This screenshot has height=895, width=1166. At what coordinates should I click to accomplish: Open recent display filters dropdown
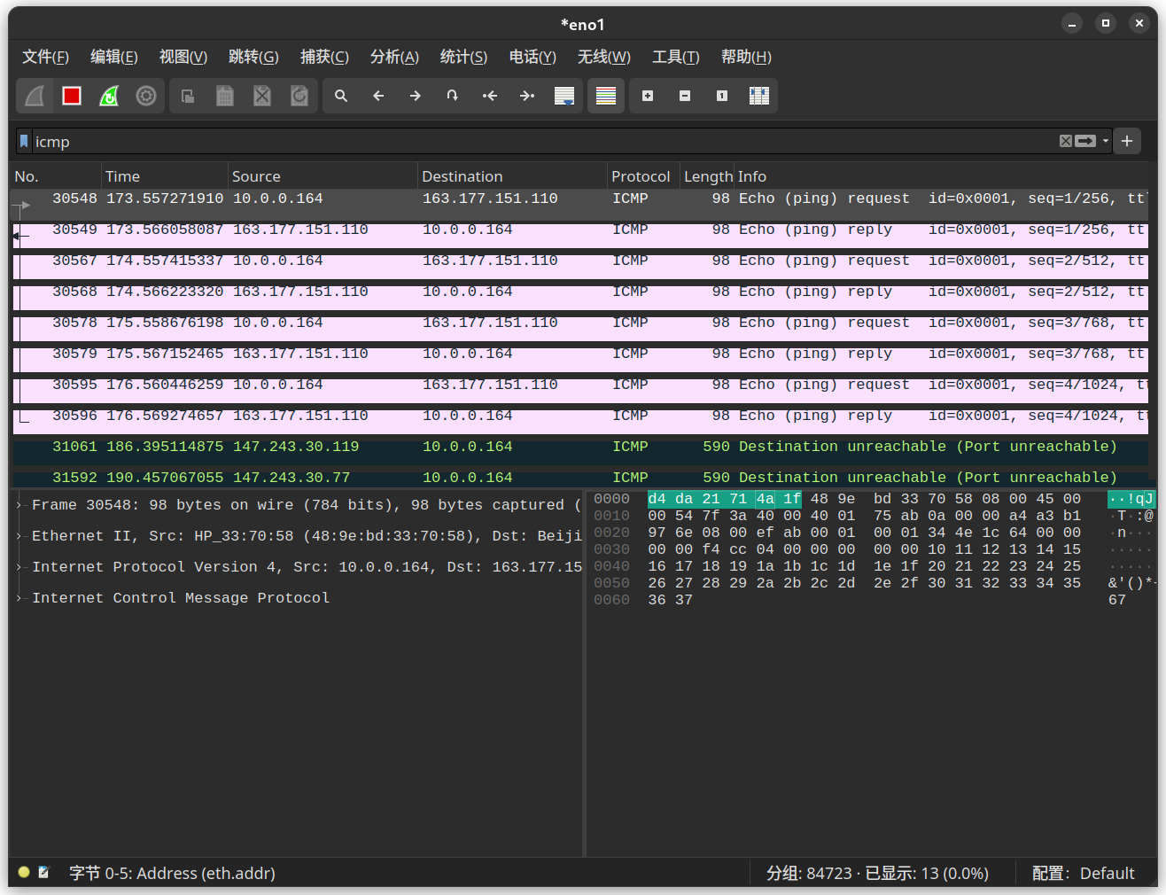coord(1106,141)
